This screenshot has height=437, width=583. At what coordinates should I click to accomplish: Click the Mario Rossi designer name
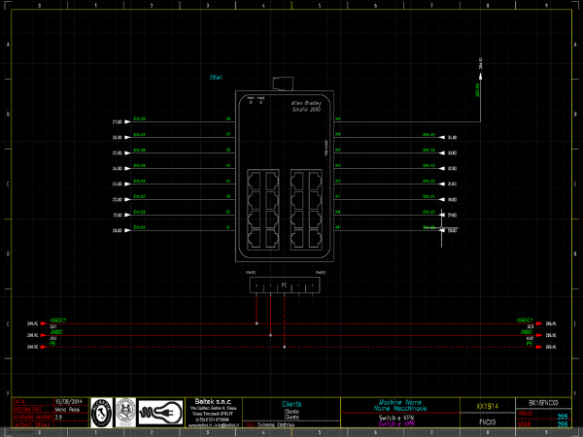tap(66, 410)
